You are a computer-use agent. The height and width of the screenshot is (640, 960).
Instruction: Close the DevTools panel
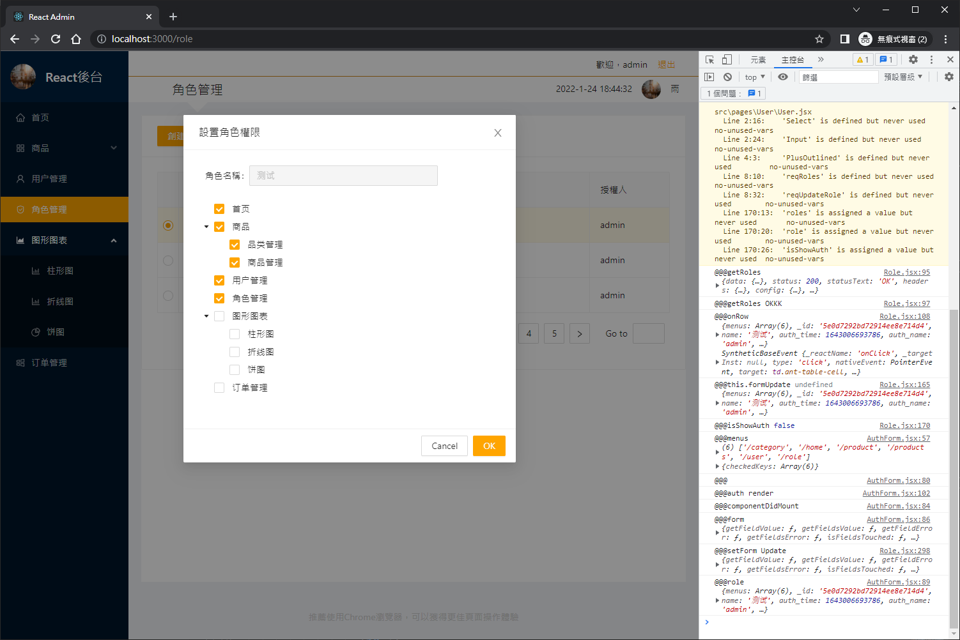[950, 59]
